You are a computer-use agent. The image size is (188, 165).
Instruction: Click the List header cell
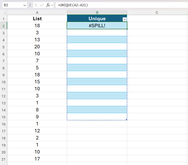click(x=37, y=19)
